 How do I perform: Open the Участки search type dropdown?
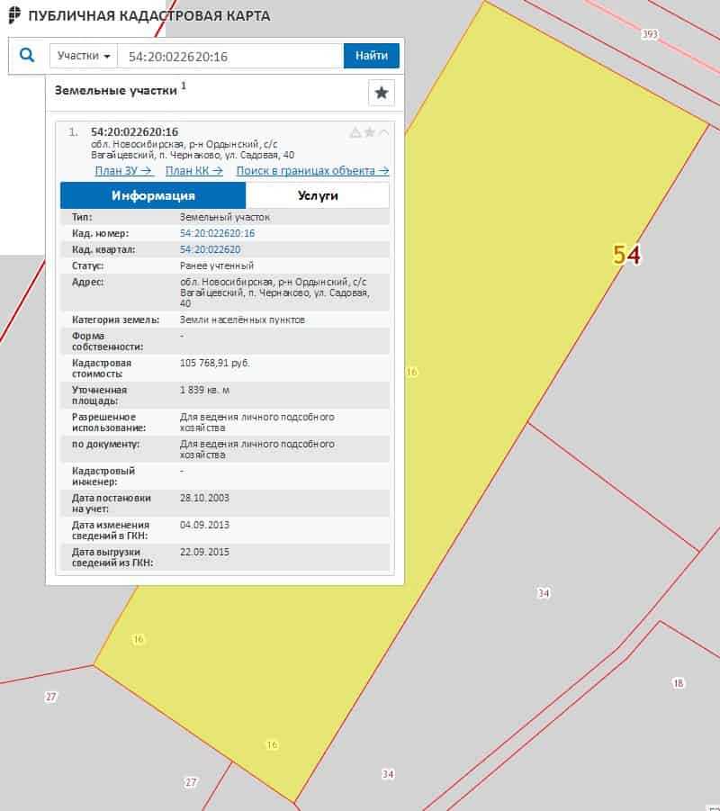coord(84,56)
